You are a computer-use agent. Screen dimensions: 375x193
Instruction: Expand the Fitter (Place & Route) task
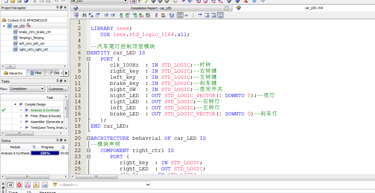tap(21, 116)
